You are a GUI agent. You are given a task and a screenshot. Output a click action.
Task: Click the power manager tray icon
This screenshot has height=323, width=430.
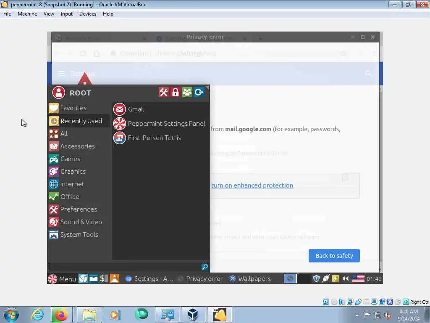[x=336, y=278]
